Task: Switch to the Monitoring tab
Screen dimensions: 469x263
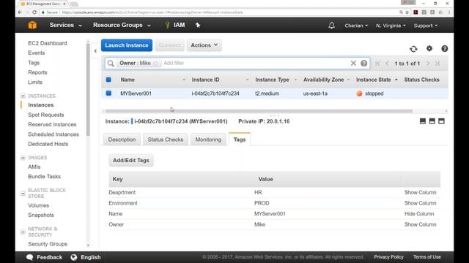Action: pyautogui.click(x=208, y=140)
